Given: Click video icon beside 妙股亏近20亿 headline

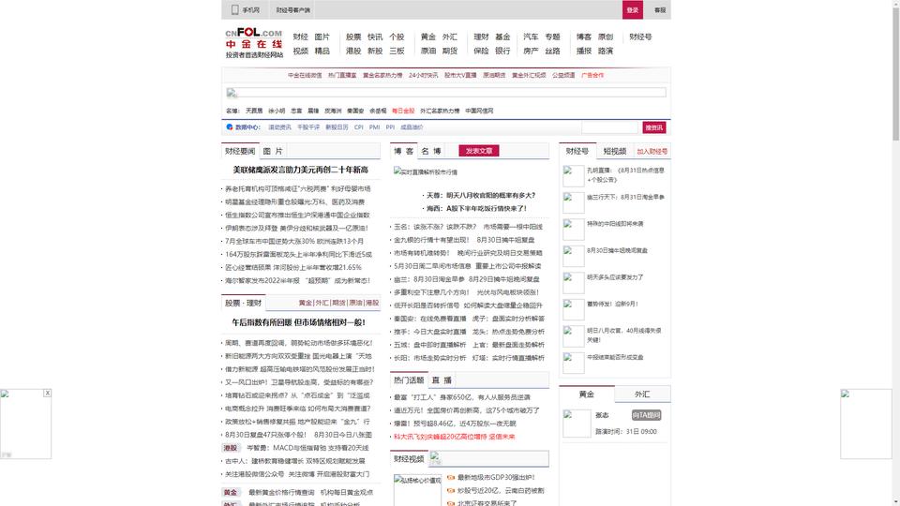Looking at the screenshot, I should pos(451,490).
